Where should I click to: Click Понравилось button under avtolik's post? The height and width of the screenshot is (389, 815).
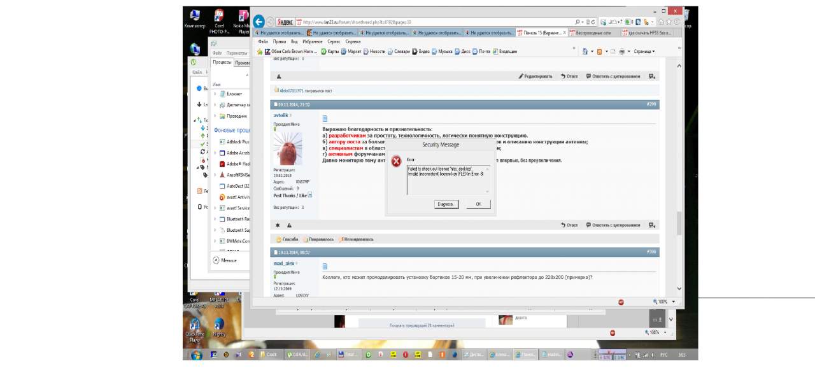(x=318, y=239)
